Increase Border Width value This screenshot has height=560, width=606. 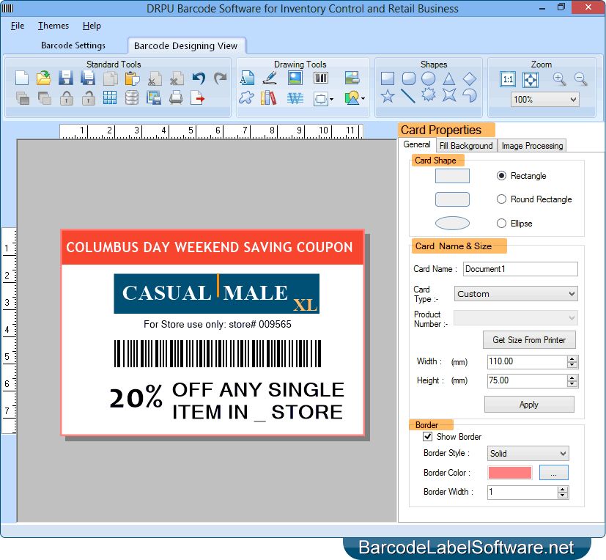[x=563, y=490]
